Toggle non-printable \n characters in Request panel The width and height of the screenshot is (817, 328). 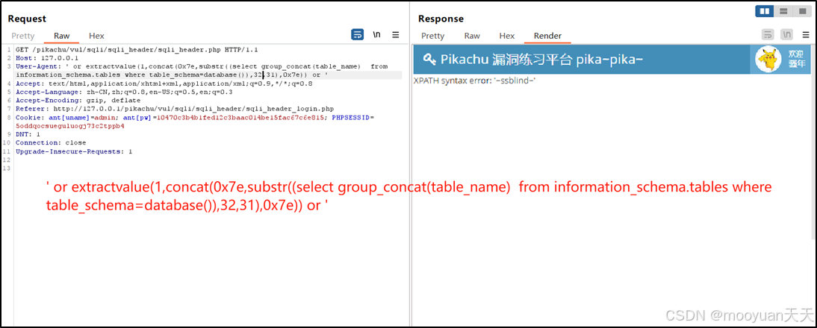pos(376,35)
